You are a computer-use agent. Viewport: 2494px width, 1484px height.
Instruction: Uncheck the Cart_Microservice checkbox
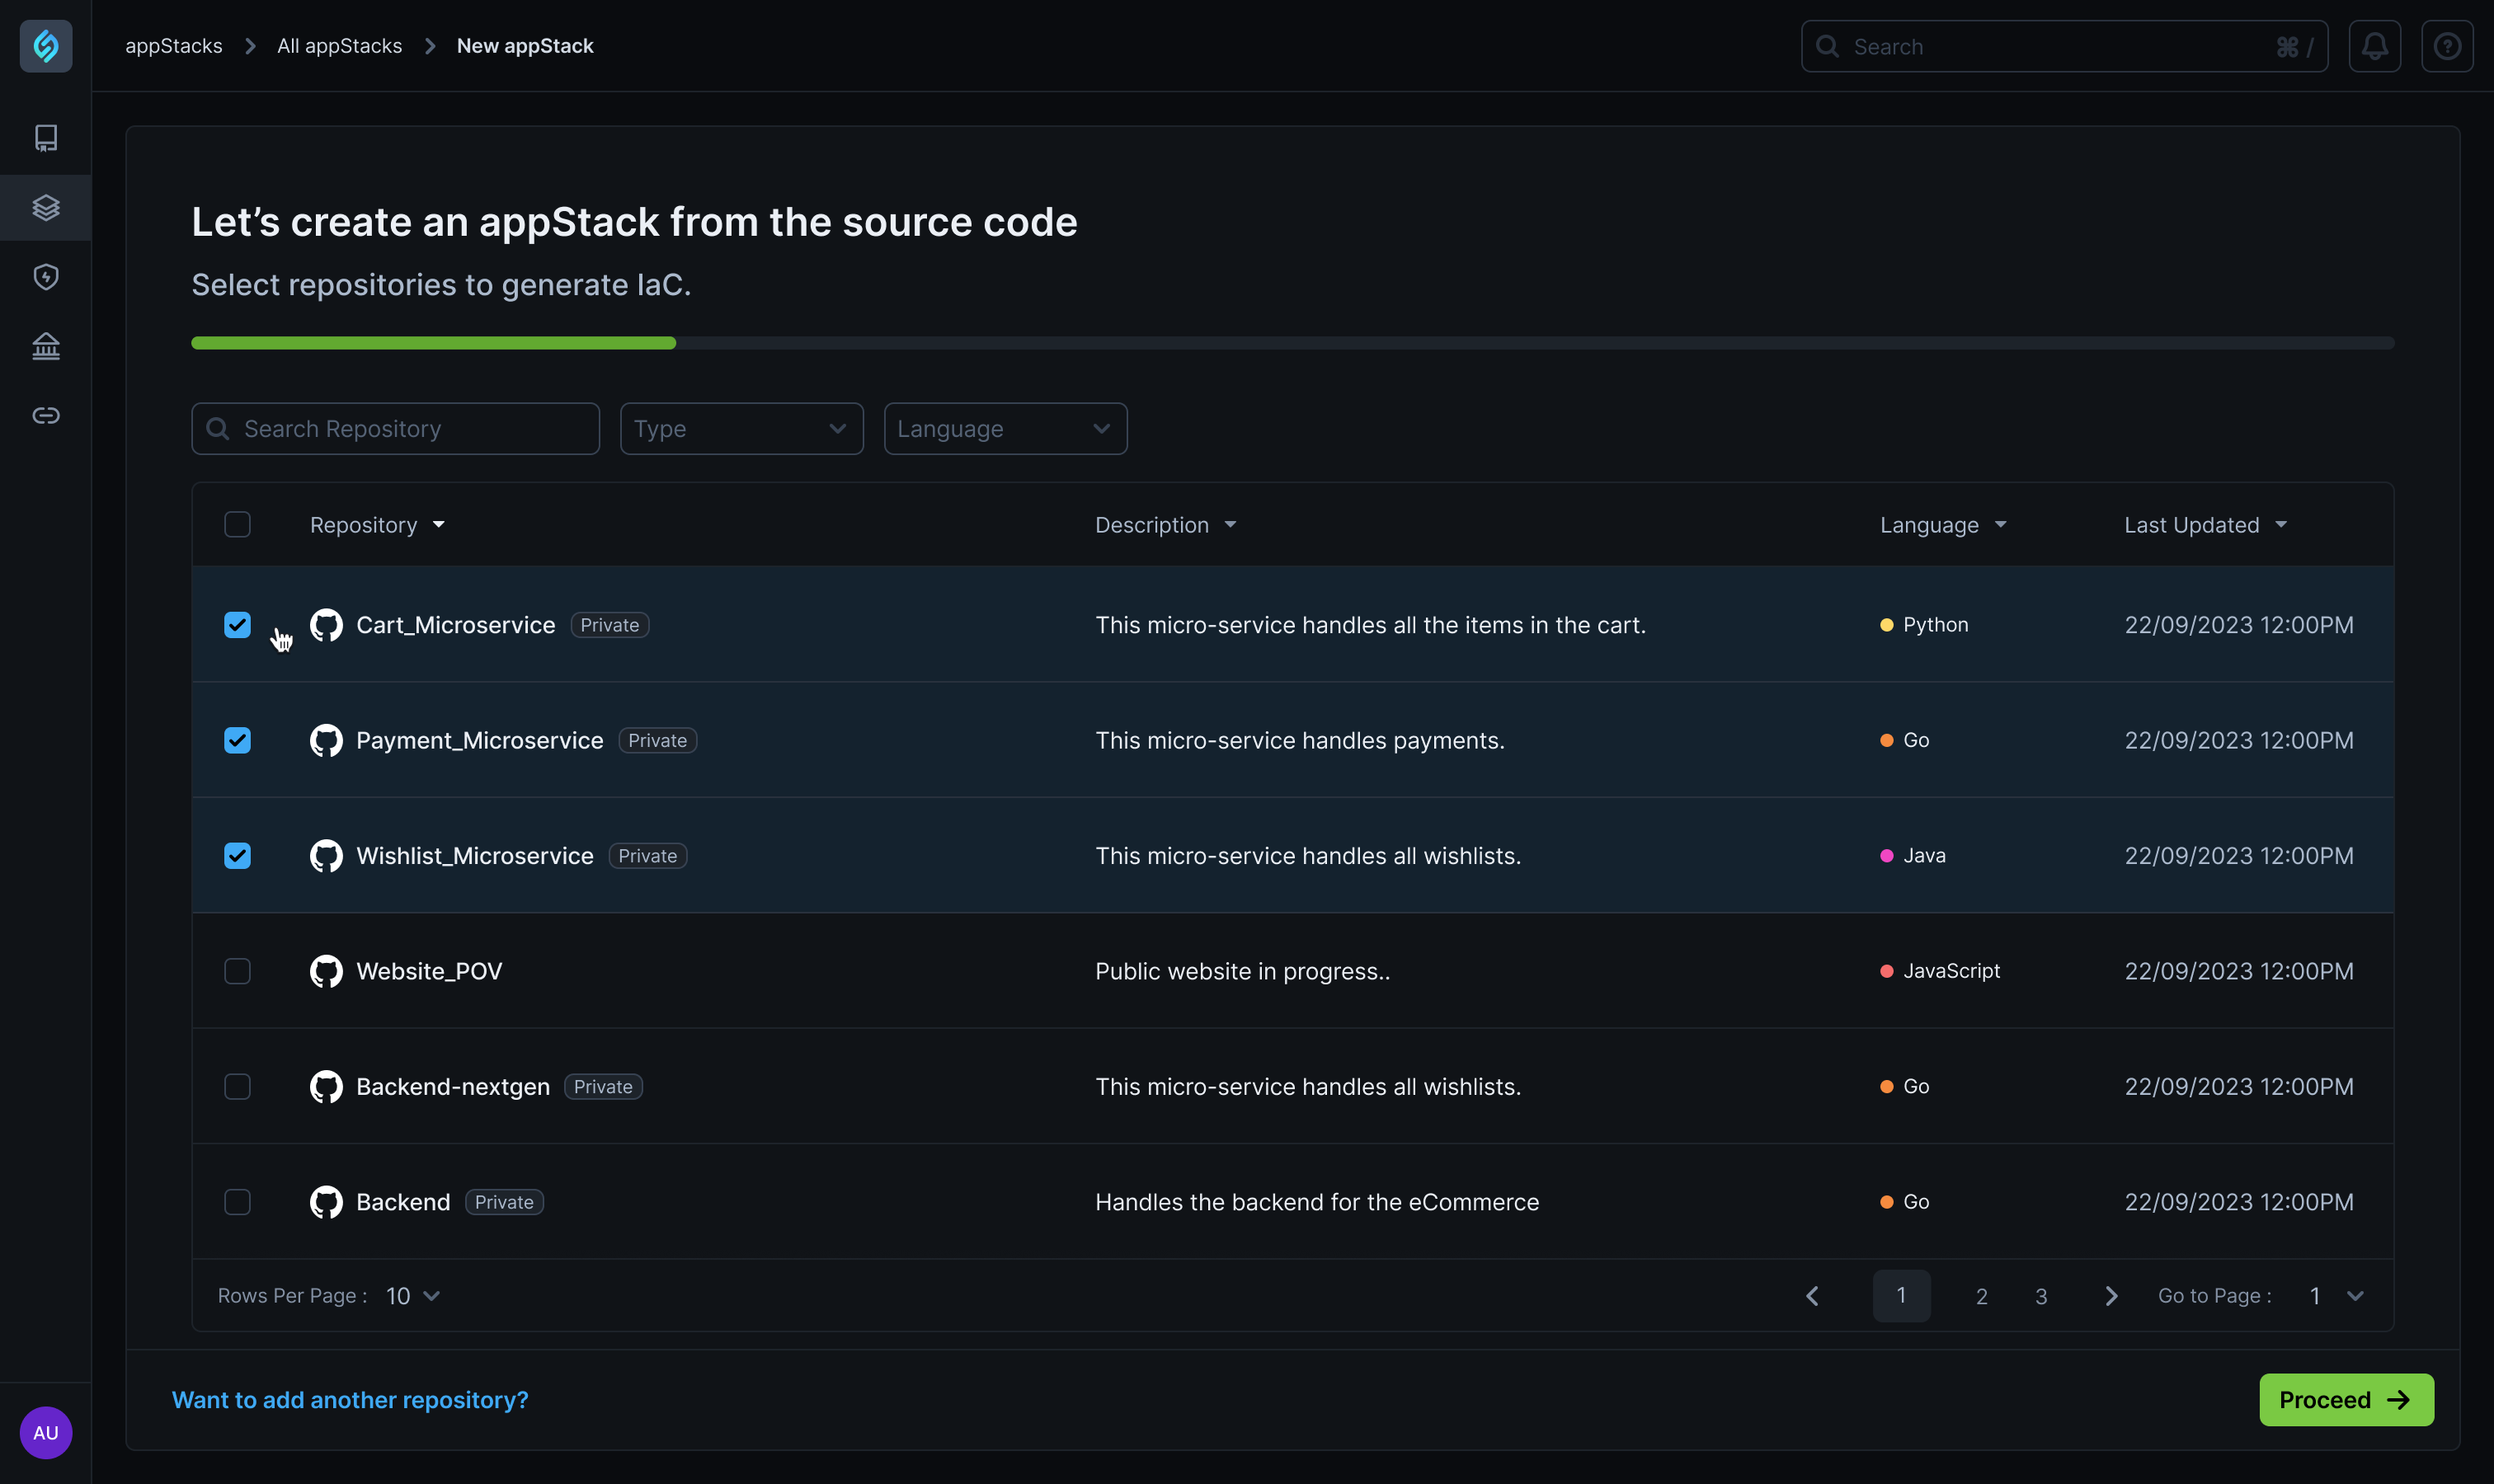pos(237,625)
